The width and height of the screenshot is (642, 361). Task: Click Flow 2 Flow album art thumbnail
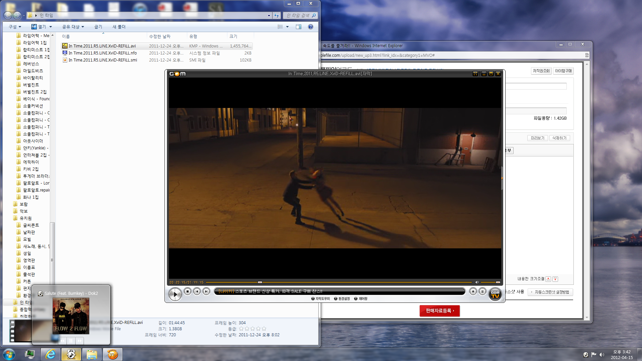pyautogui.click(x=71, y=316)
